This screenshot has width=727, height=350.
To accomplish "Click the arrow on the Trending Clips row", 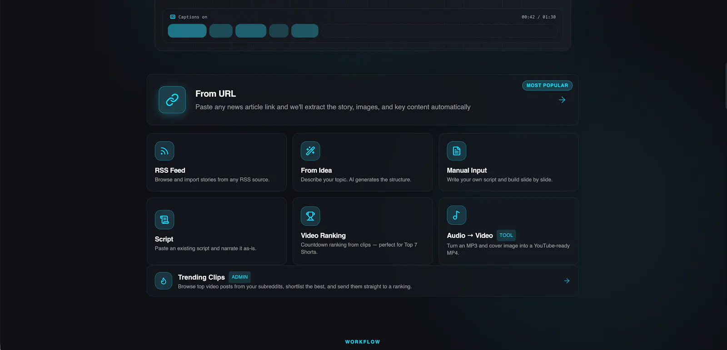I will [567, 281].
